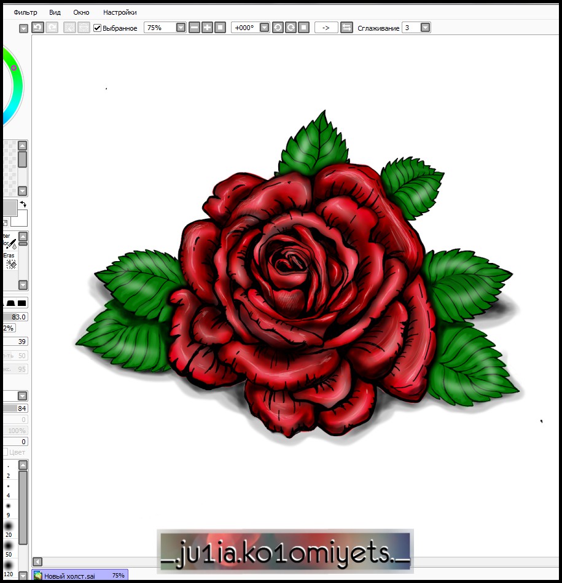Image resolution: width=562 pixels, height=583 pixels.
Task: Click the enabled field showing value 0
Action: point(15,442)
